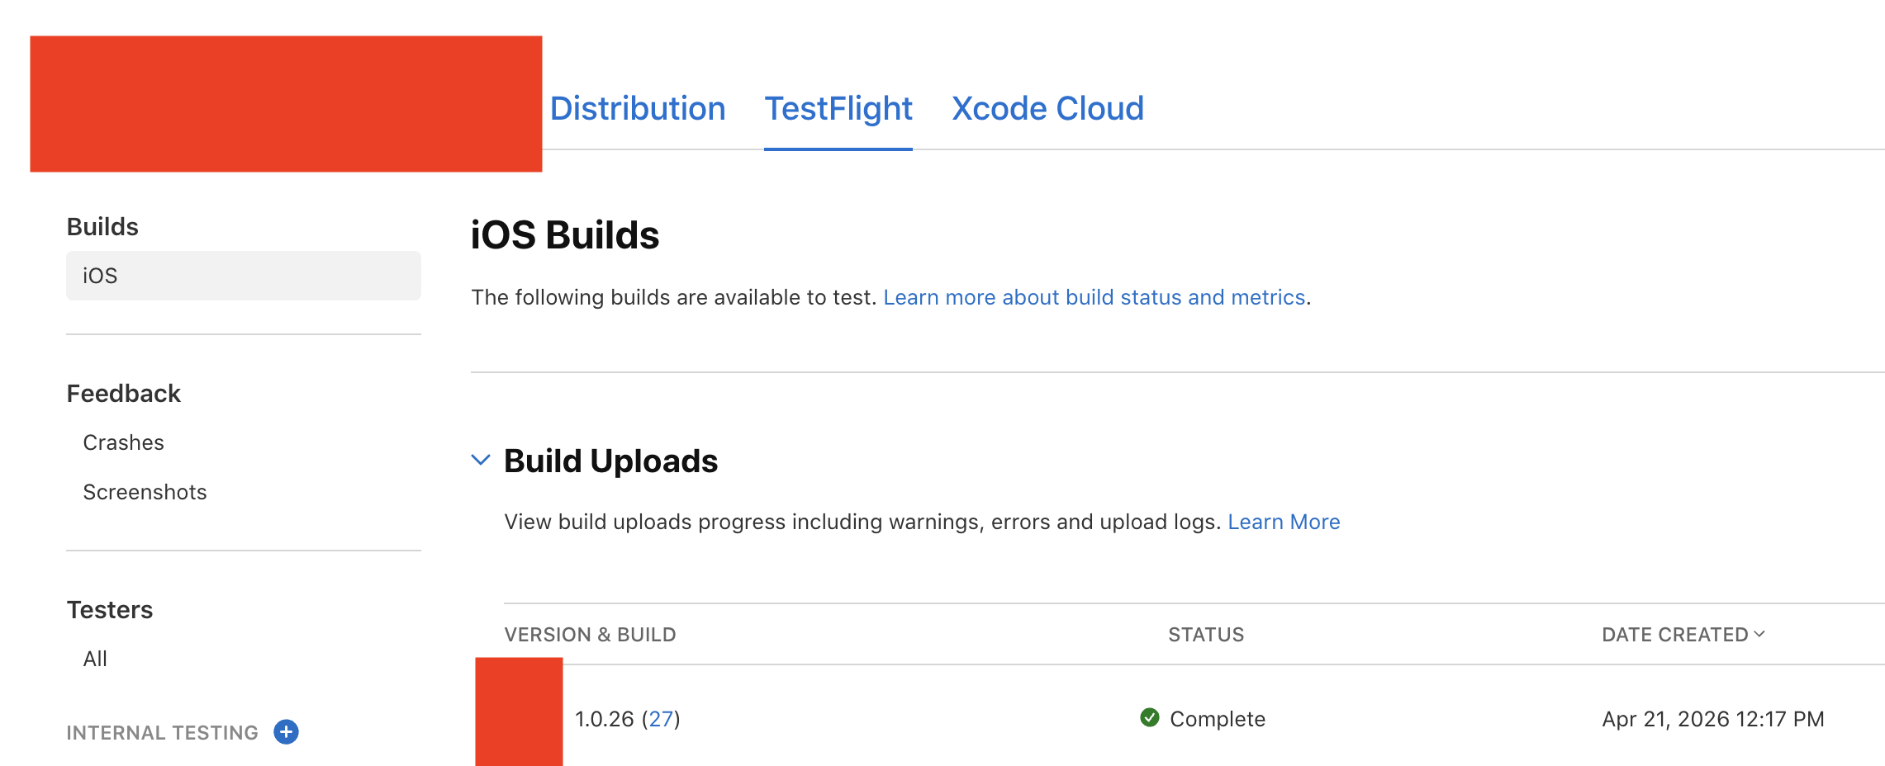Sort builds by Date Created column

click(x=1683, y=635)
